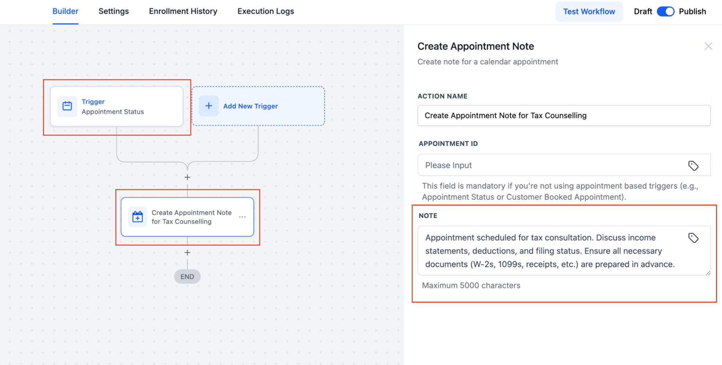Click the Appointment ID input field
Screen dimensions: 722x365
coord(550,165)
